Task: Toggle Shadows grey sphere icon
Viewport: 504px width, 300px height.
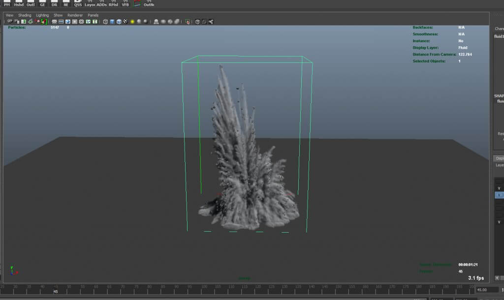Action: click(x=139, y=22)
